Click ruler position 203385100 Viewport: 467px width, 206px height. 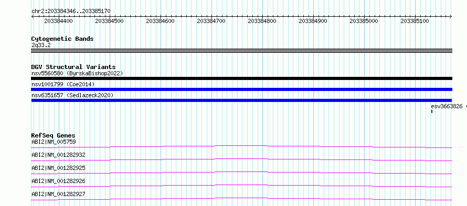click(415, 21)
